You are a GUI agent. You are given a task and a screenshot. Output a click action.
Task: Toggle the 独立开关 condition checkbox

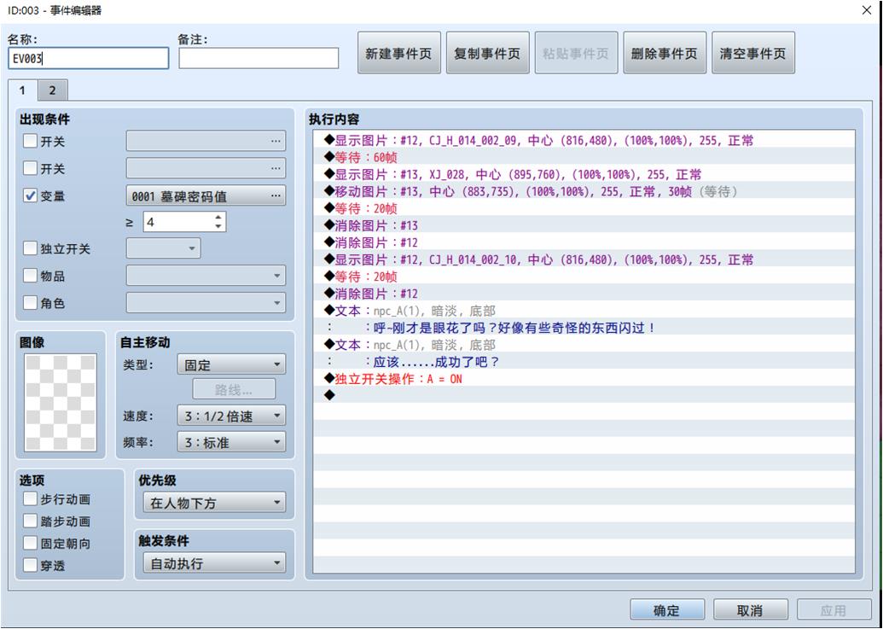pyautogui.click(x=30, y=248)
